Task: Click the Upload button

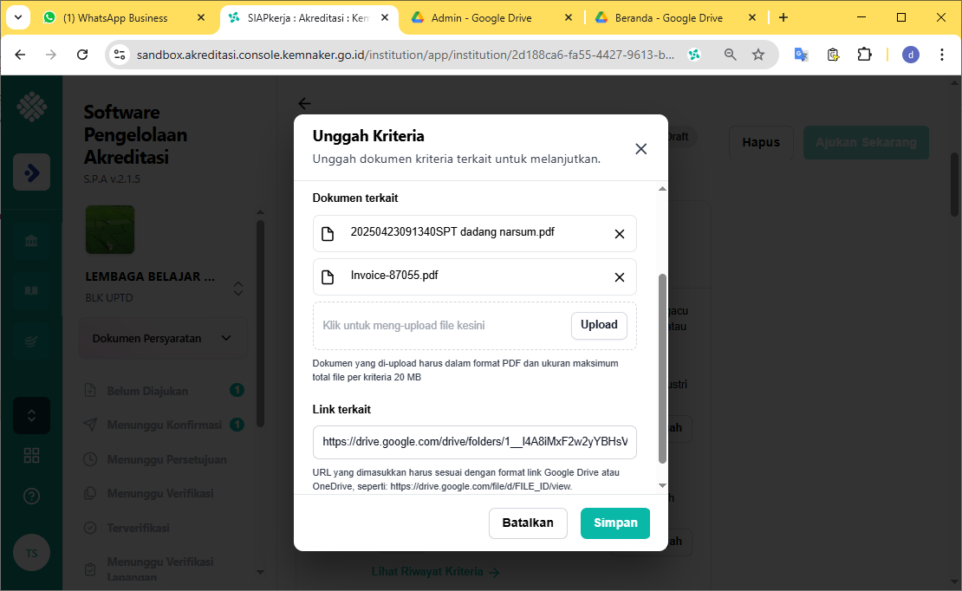Action: click(x=599, y=325)
